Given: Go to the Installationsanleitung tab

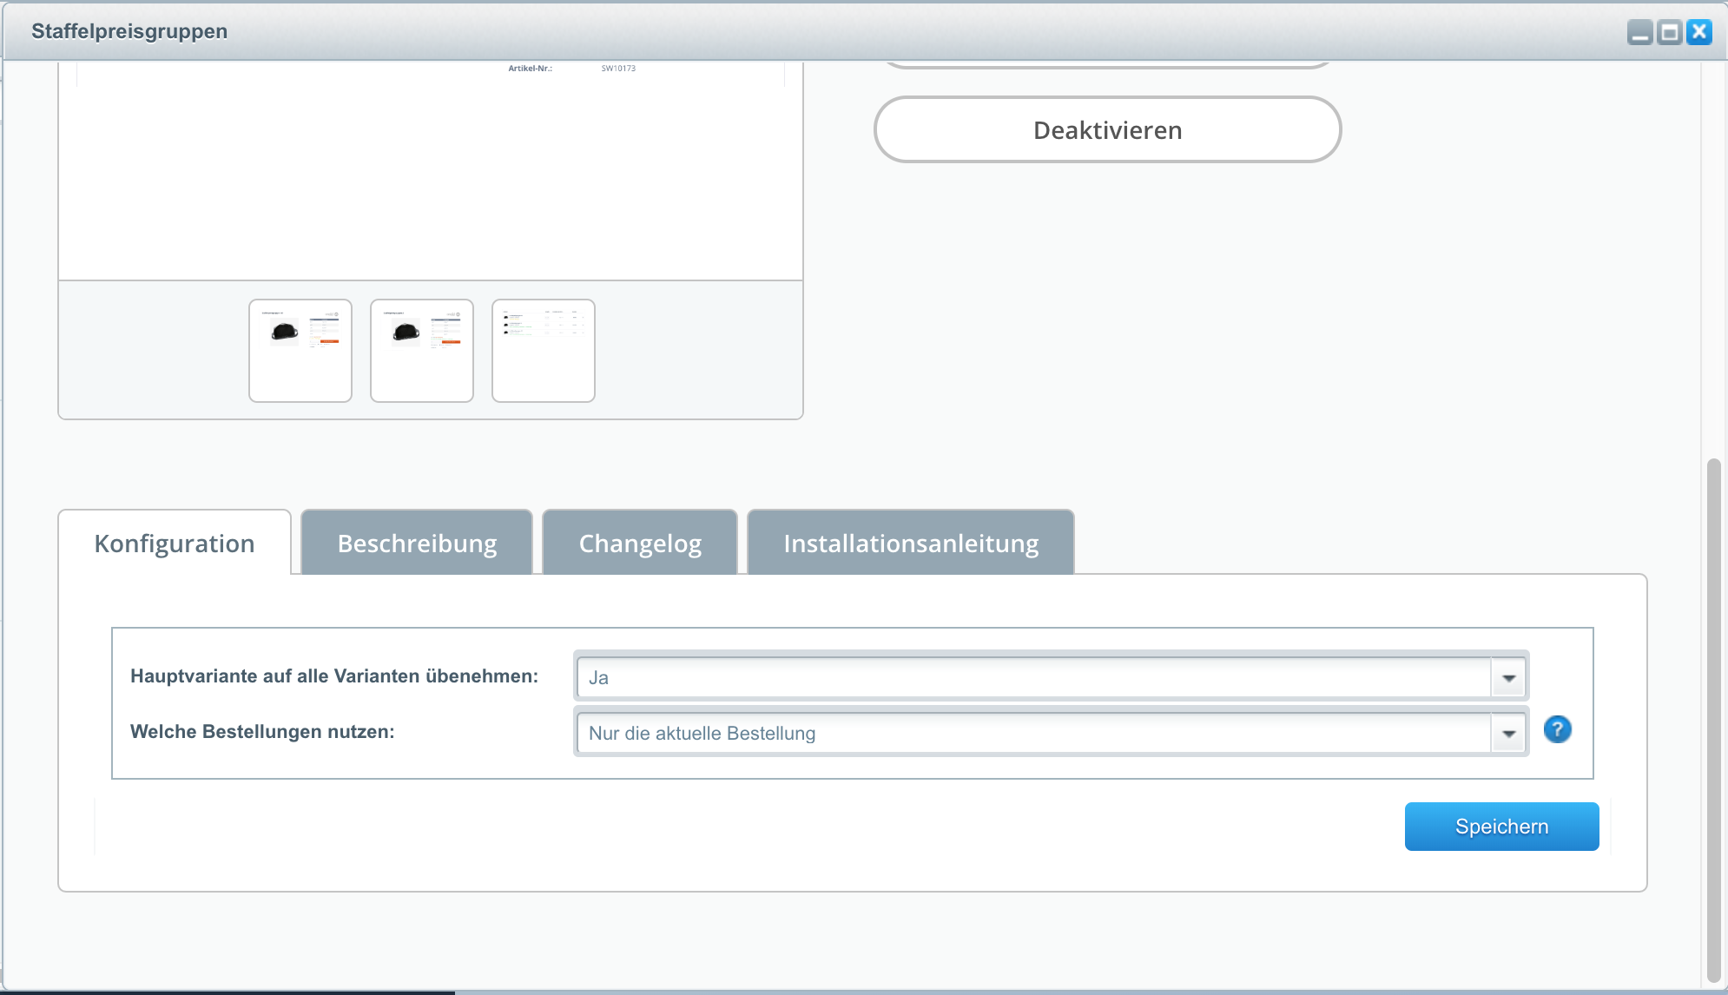Looking at the screenshot, I should point(911,544).
